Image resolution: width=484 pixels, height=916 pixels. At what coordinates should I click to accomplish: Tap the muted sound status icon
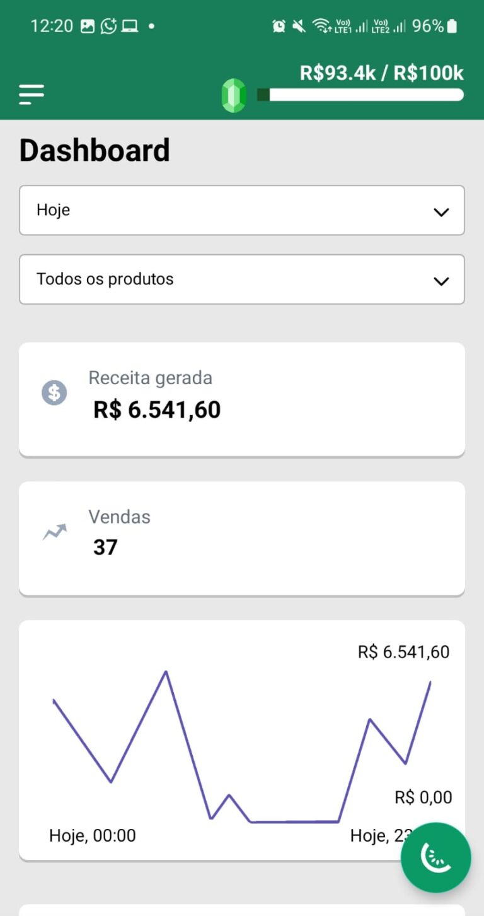click(299, 26)
